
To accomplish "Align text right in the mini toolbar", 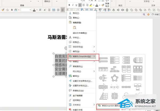I will pos(87,5).
